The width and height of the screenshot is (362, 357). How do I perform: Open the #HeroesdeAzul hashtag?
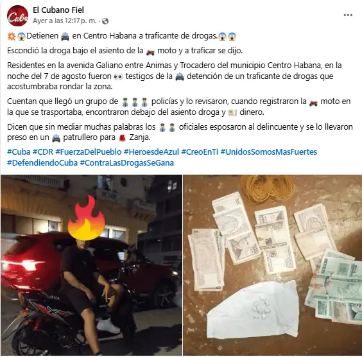[151, 152]
